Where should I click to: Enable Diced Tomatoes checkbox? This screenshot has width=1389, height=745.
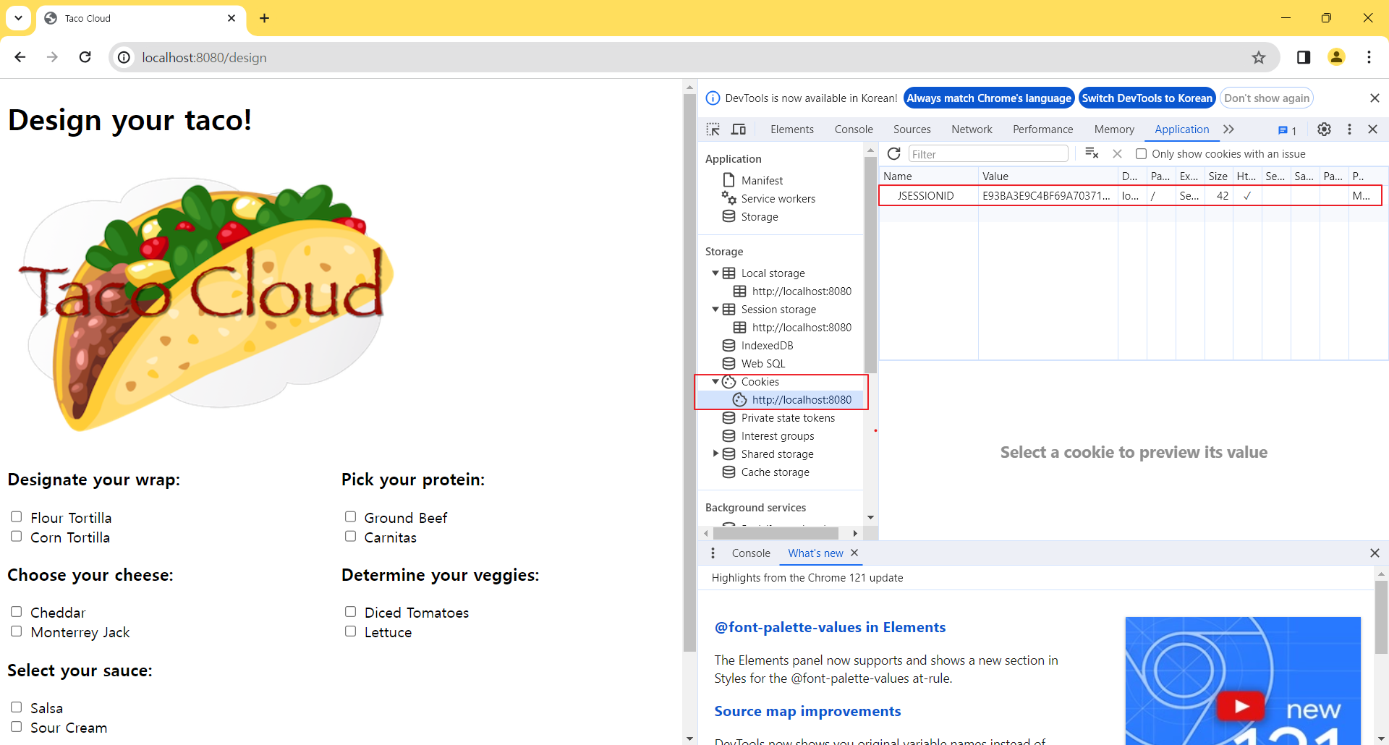(x=350, y=611)
